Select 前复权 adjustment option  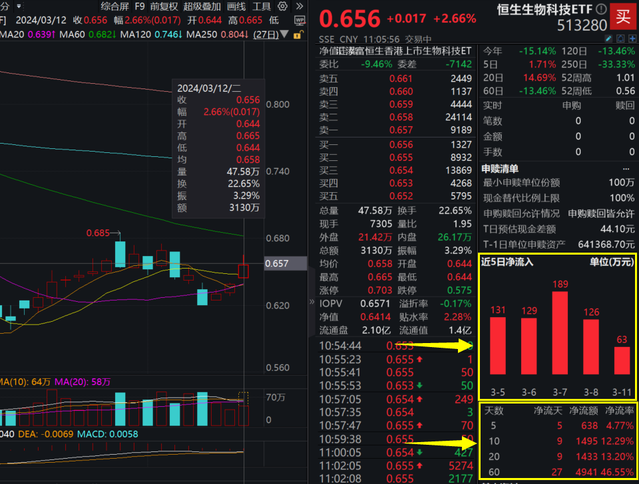click(x=164, y=6)
